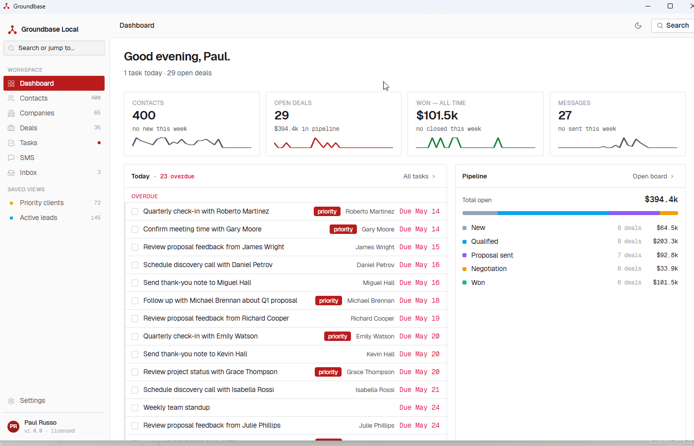Image resolution: width=694 pixels, height=446 pixels.
Task: Click the SMS chat bubble icon
Action: (11, 158)
